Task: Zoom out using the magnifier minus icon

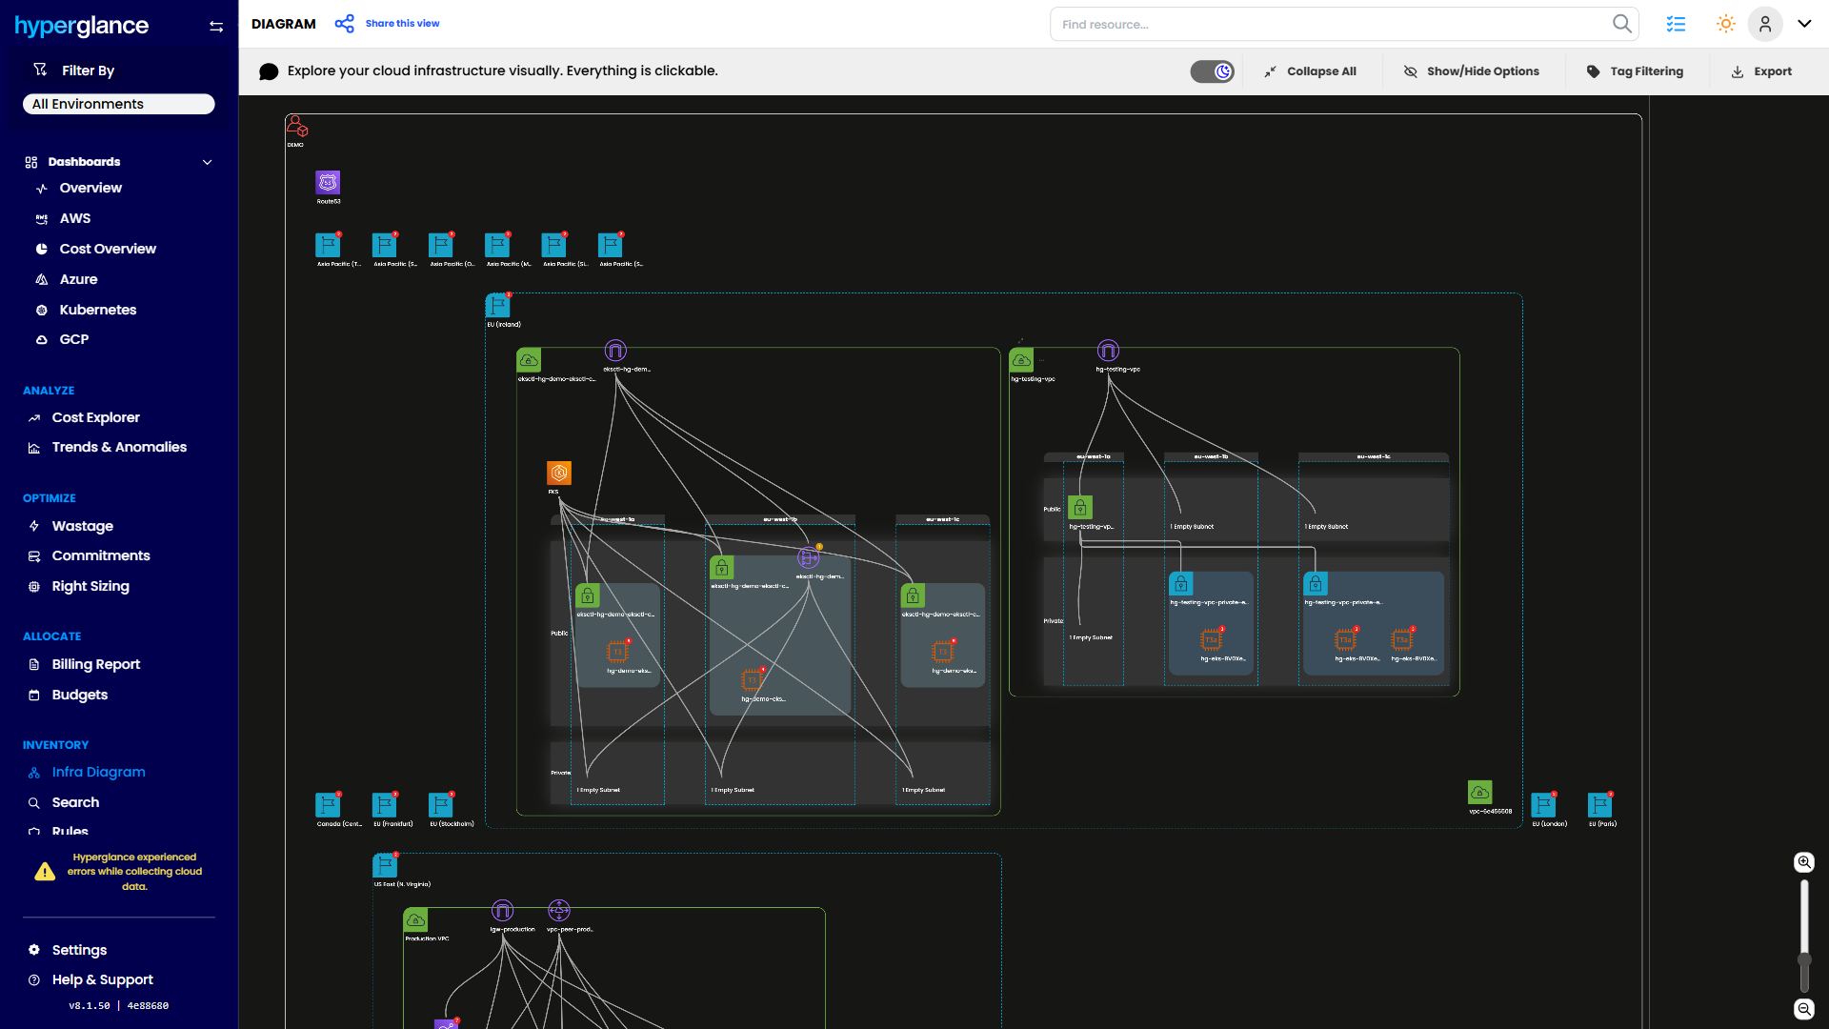Action: tap(1804, 1009)
